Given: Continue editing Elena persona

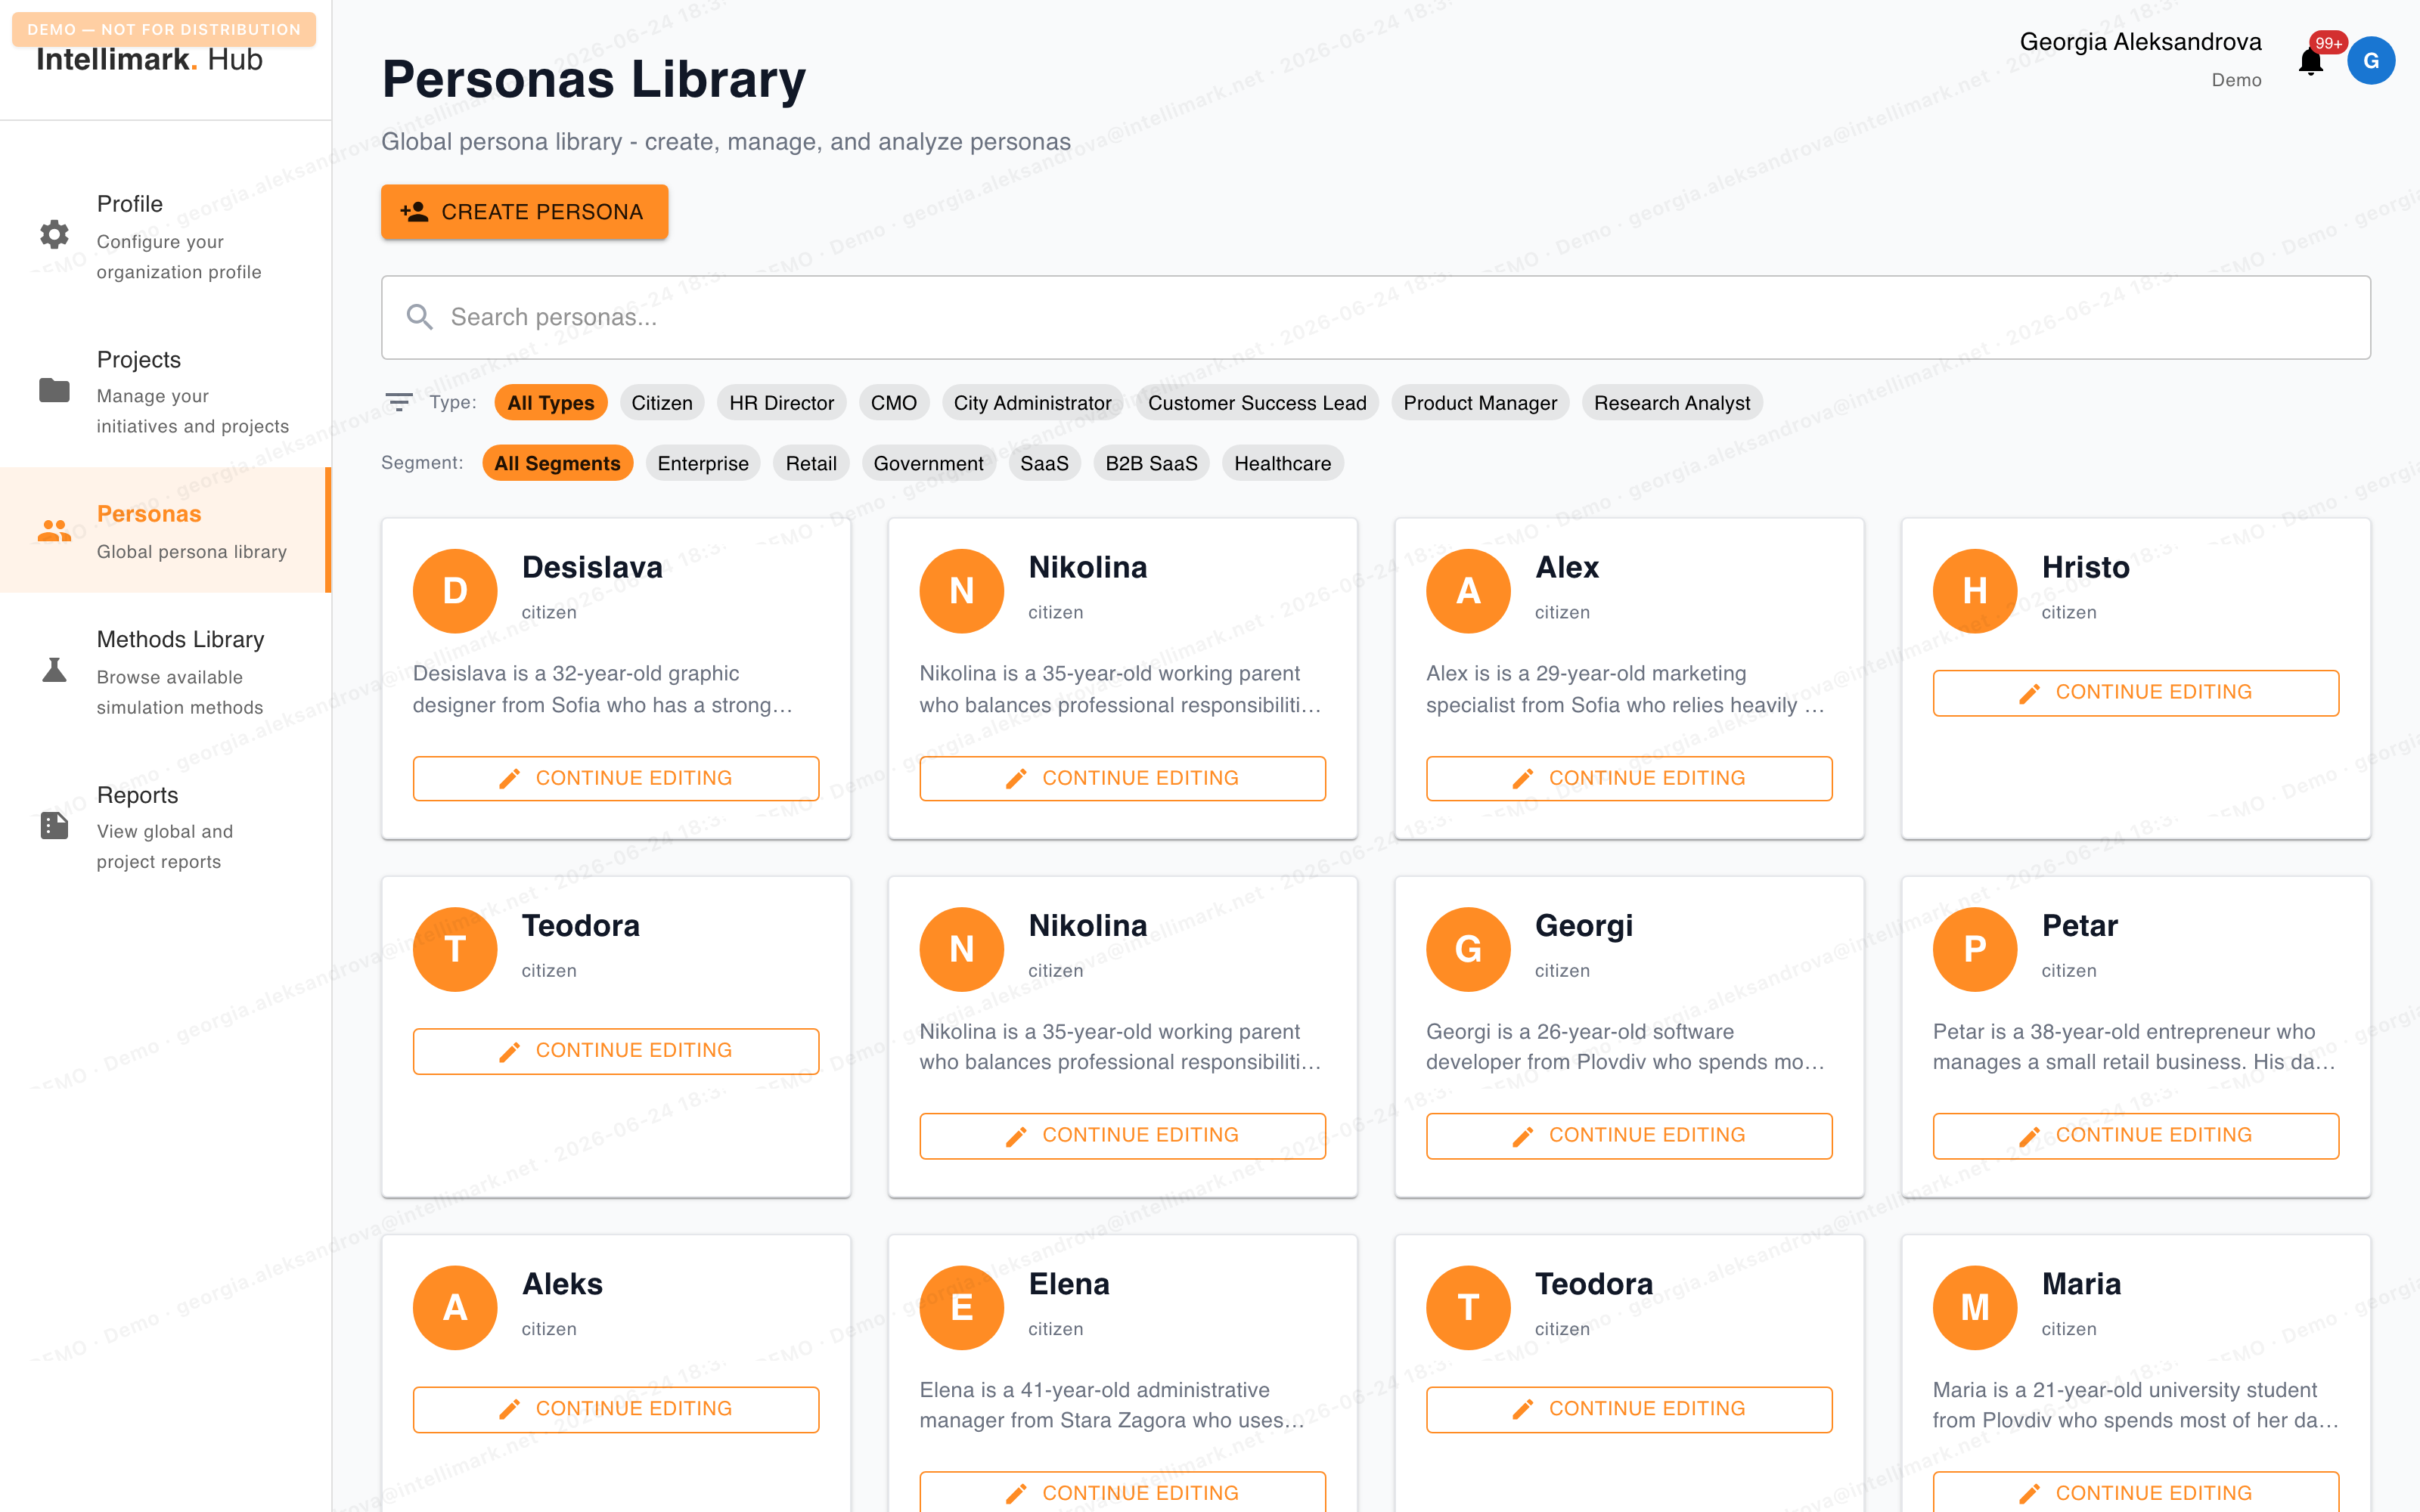Looking at the screenshot, I should coord(1123,1492).
